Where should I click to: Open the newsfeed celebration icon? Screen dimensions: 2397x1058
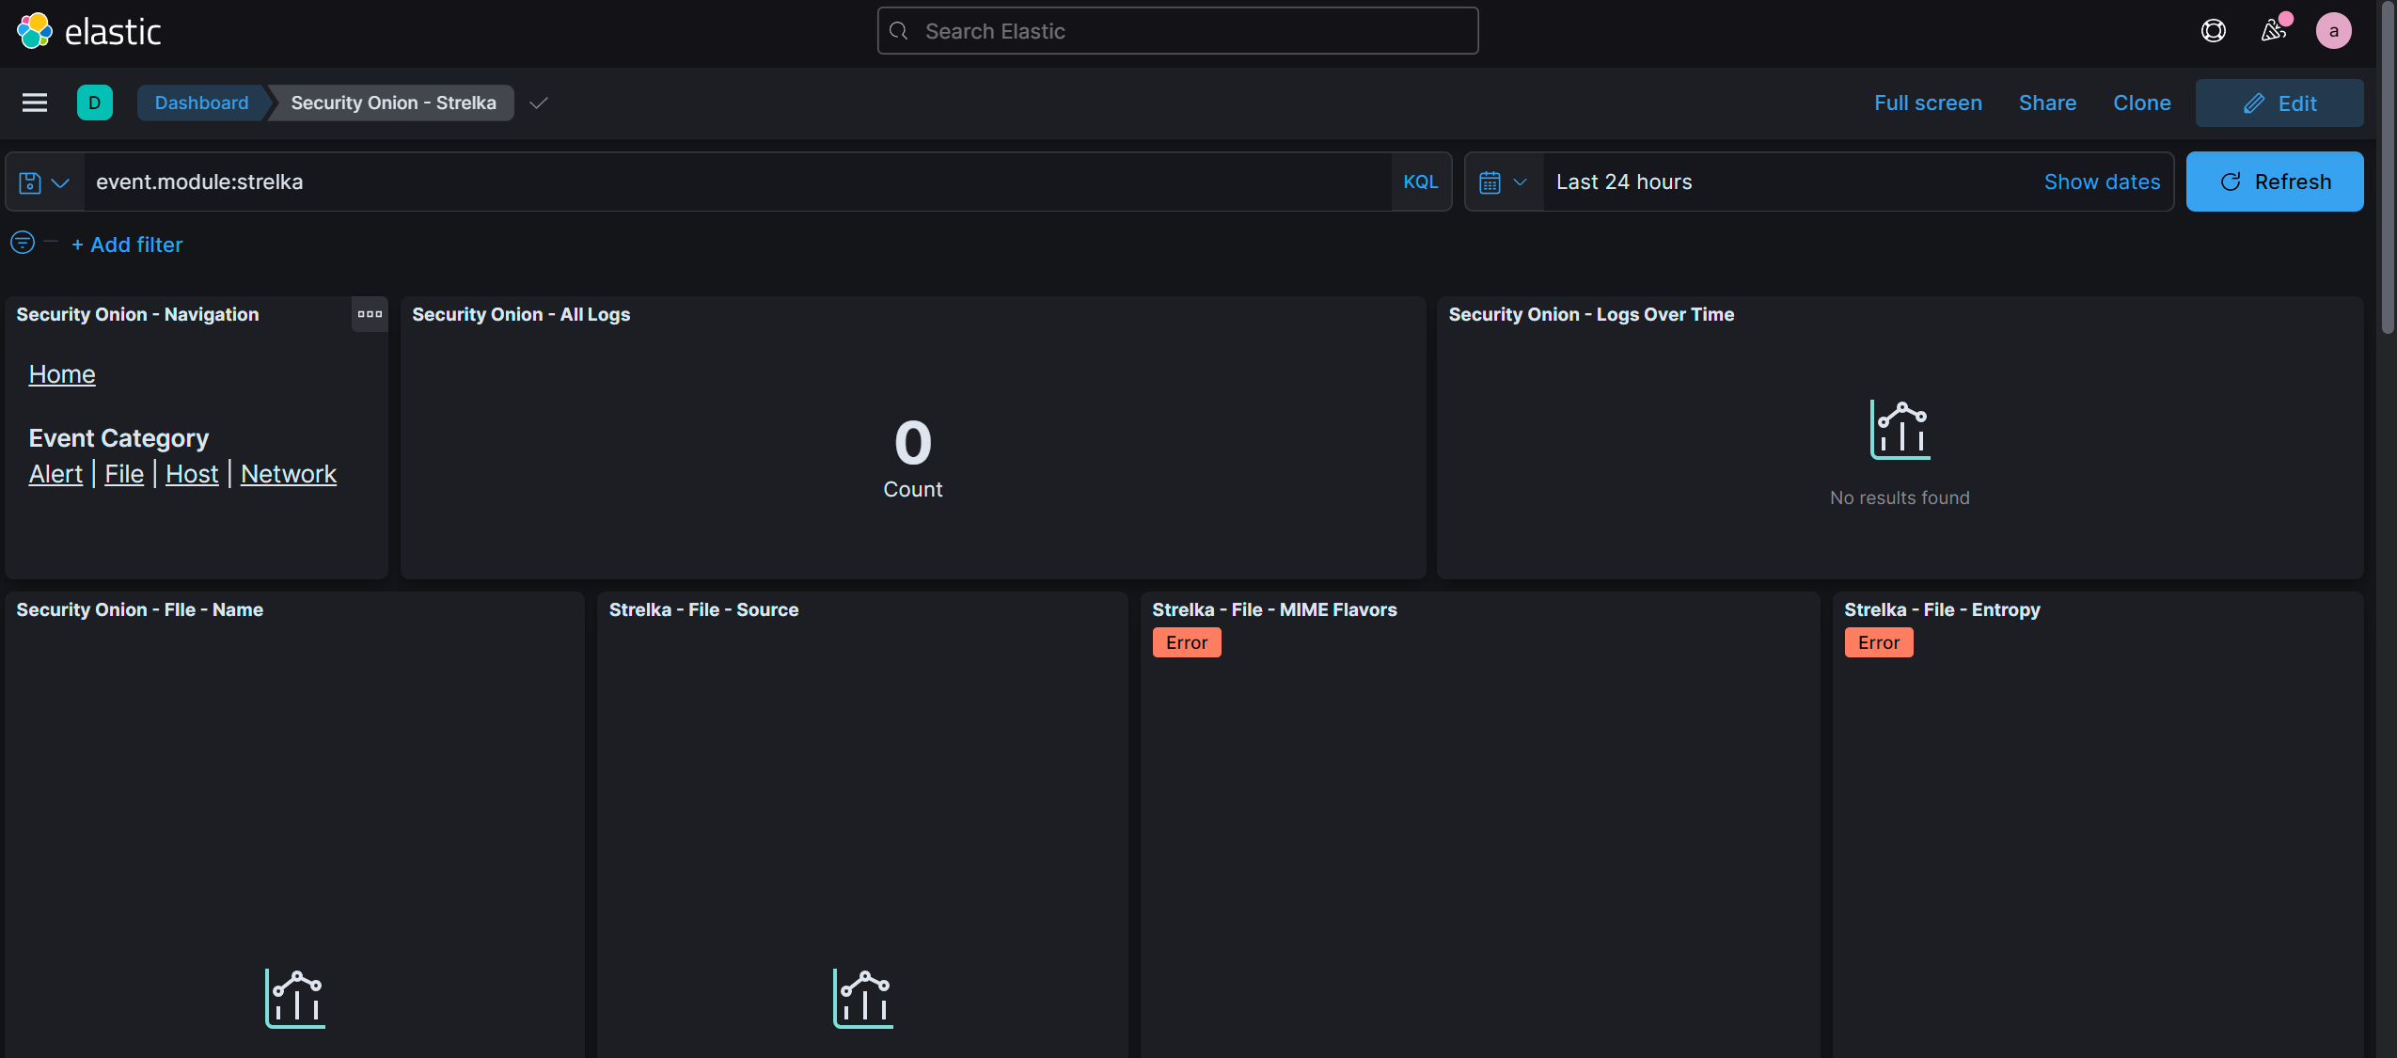pyautogui.click(x=2274, y=31)
